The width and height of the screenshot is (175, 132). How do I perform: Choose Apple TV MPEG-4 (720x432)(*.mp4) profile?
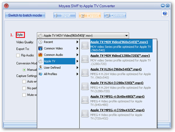[117, 110]
